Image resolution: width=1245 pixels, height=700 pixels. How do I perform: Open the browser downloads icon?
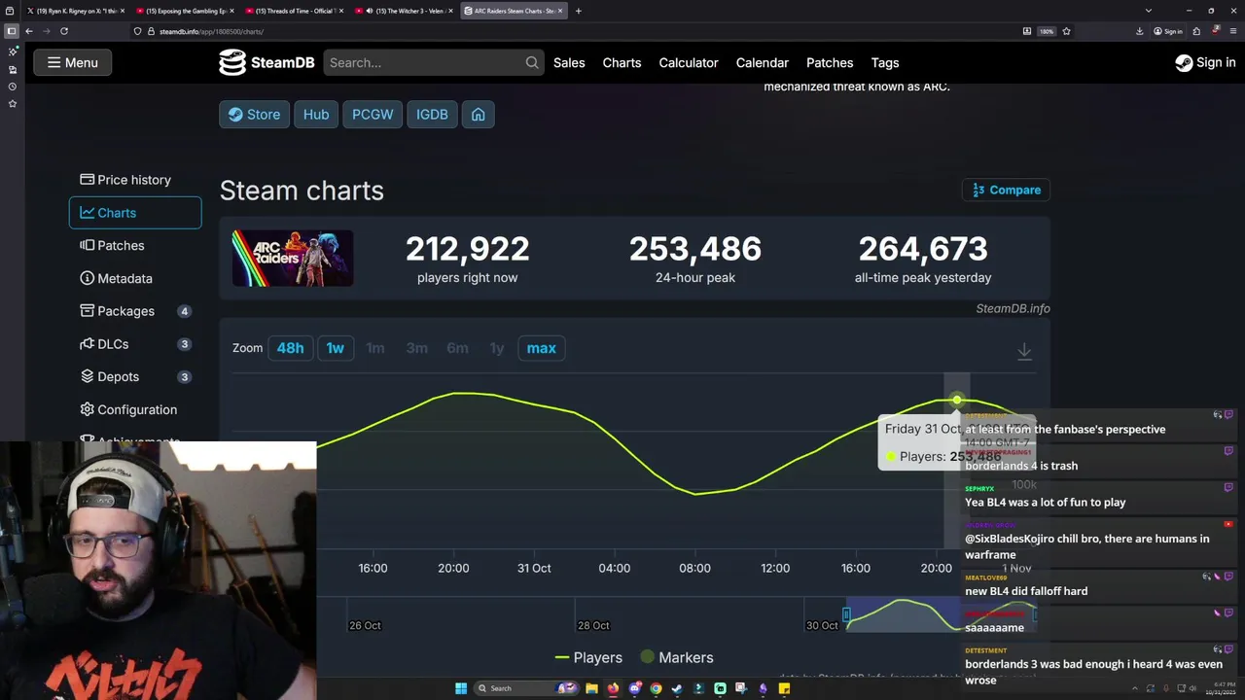tap(1139, 31)
